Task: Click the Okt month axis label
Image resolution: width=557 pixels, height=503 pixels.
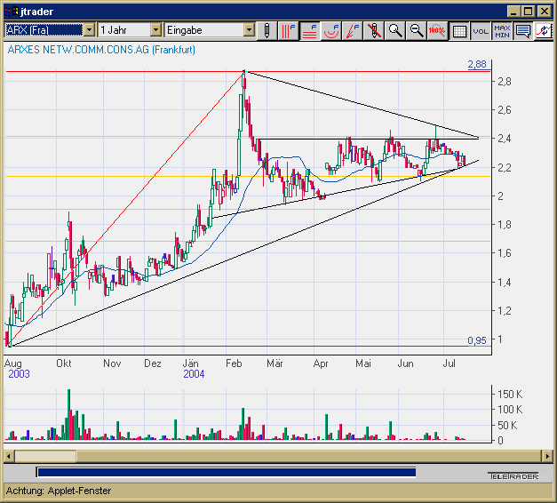Action: pos(64,363)
